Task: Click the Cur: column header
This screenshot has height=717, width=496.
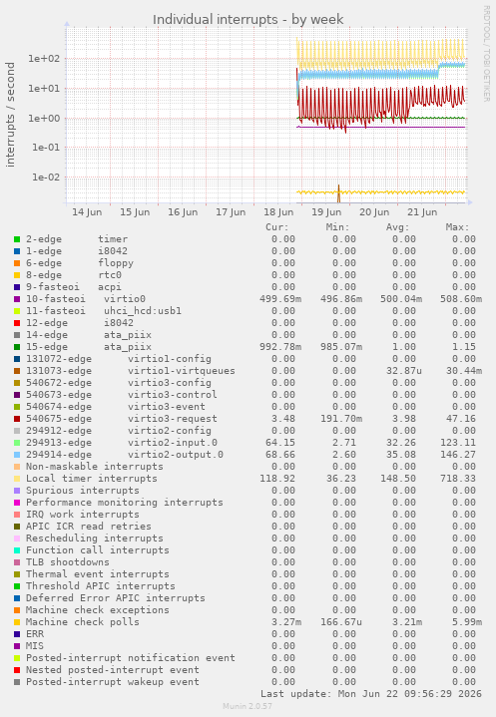Action: (x=277, y=227)
